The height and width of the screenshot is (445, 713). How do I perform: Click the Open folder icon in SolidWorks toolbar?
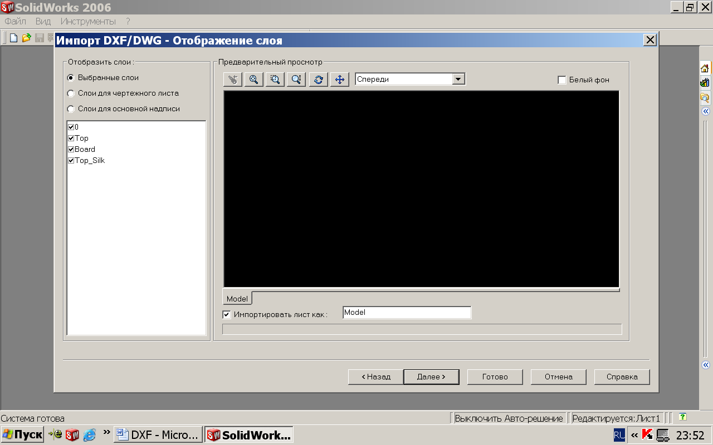point(26,38)
